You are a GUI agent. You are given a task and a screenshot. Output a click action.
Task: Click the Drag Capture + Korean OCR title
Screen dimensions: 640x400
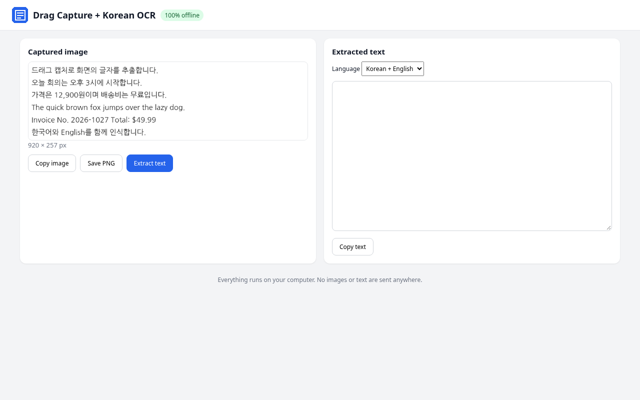tap(94, 15)
